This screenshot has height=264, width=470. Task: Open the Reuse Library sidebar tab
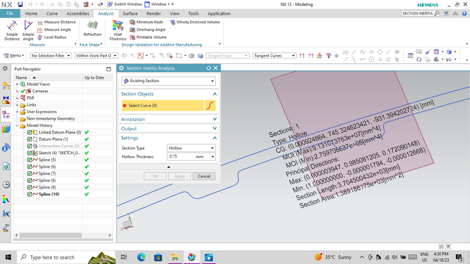6,129
